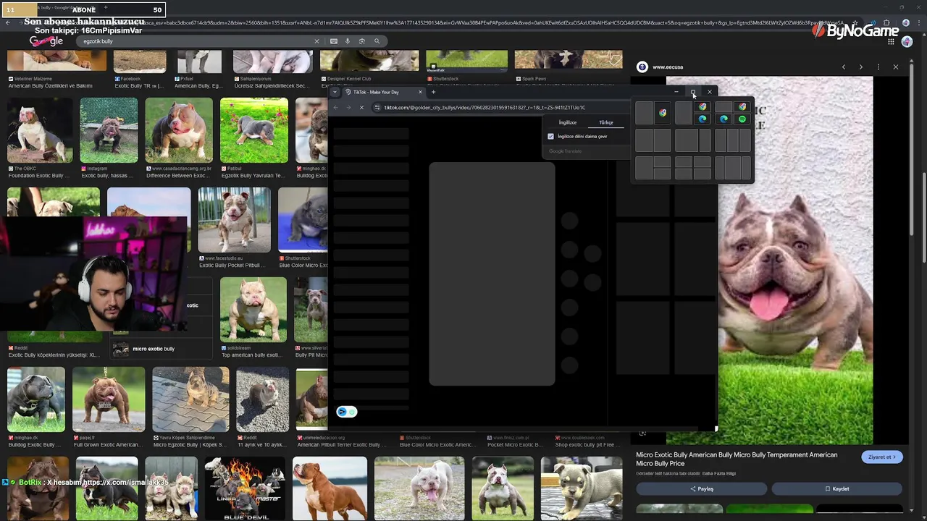The width and height of the screenshot is (927, 521).
Task: Open tab search dropdown in TikTok window
Action: pos(335,92)
